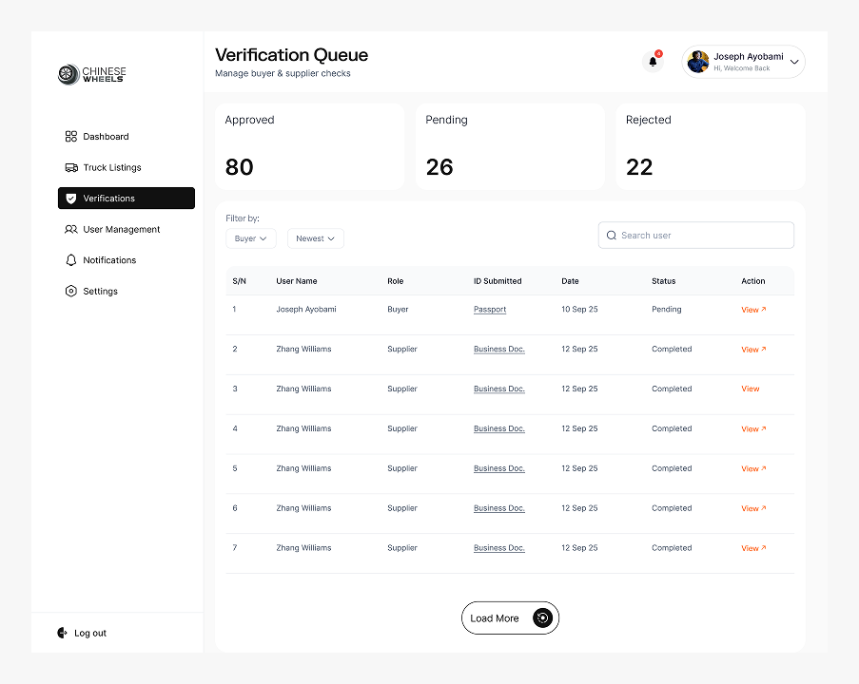This screenshot has width=859, height=684.
Task: Click the truck icon for Truck Listings
Action: pyautogui.click(x=70, y=167)
